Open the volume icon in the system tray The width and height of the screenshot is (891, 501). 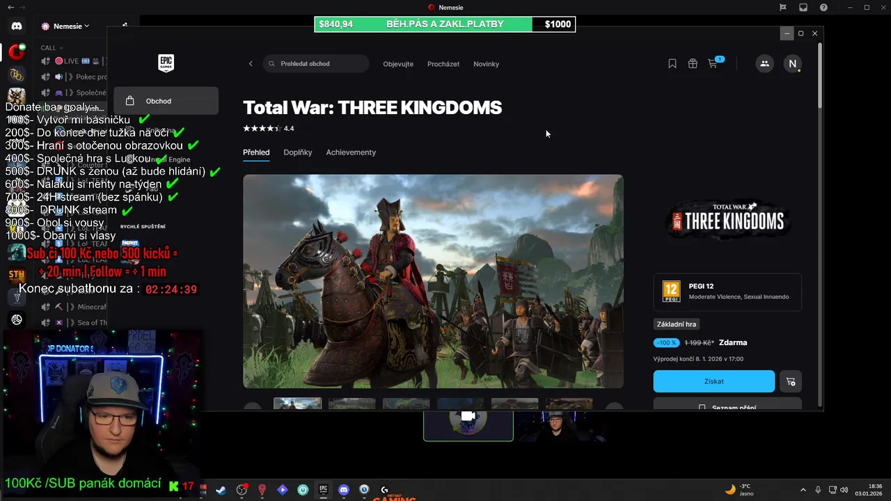[x=844, y=490]
